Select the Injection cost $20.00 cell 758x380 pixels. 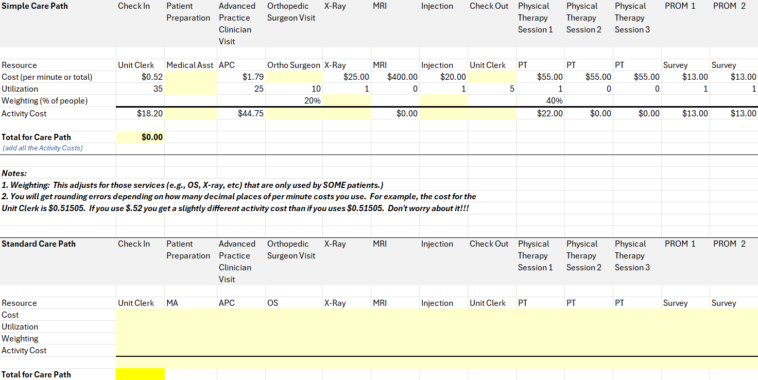443,77
